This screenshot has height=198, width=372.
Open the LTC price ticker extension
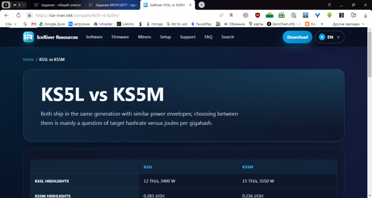point(281,15)
